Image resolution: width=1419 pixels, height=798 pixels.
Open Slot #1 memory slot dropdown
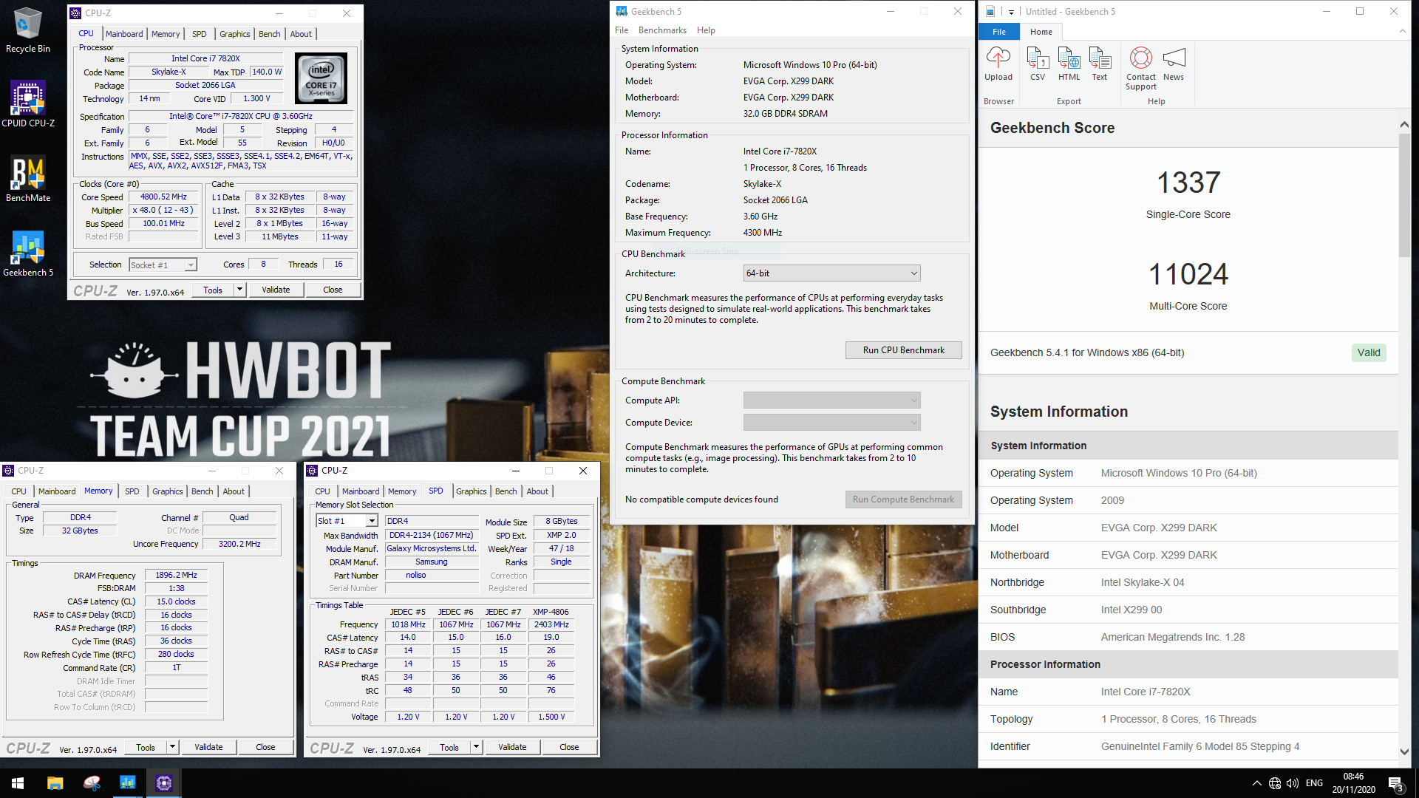tap(347, 521)
